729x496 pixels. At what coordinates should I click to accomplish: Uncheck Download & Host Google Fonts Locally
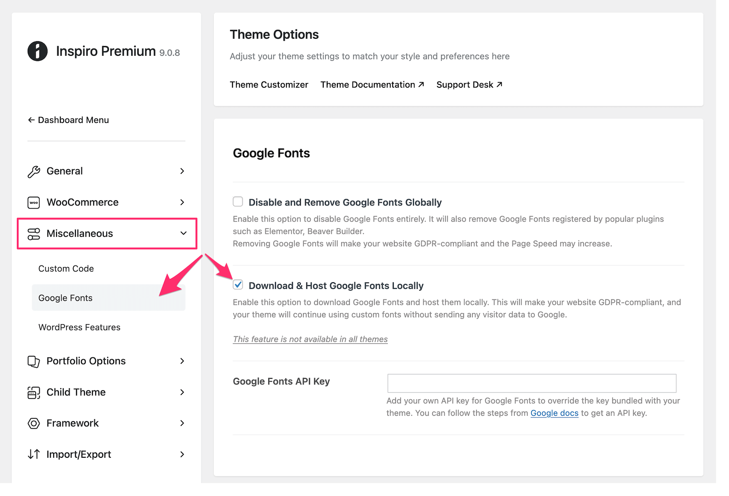tap(238, 285)
